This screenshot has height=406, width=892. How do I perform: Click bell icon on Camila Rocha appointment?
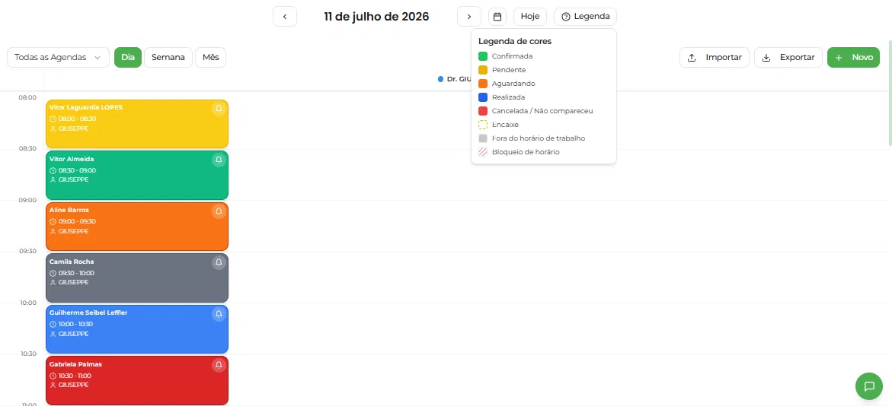click(219, 262)
